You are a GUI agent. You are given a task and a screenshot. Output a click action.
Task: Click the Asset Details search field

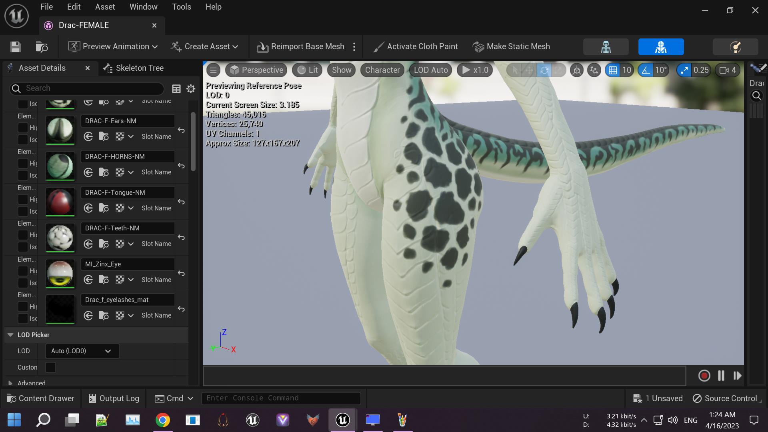87,88
